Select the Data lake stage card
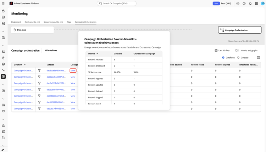This screenshot has width=266, height=152. click(x=32, y=30)
